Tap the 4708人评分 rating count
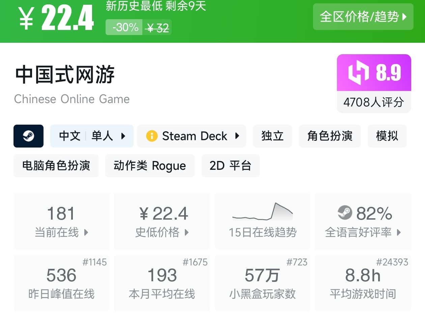The height and width of the screenshot is (320, 425). [374, 102]
